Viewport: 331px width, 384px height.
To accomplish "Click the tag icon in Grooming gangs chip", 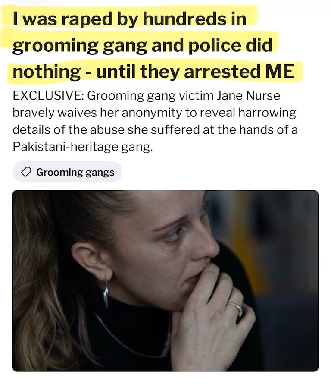I will pos(26,172).
